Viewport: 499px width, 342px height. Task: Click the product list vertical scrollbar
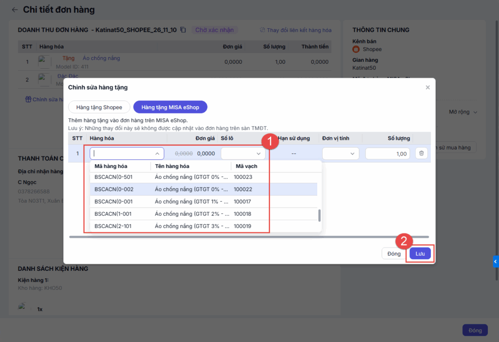tap(320, 215)
